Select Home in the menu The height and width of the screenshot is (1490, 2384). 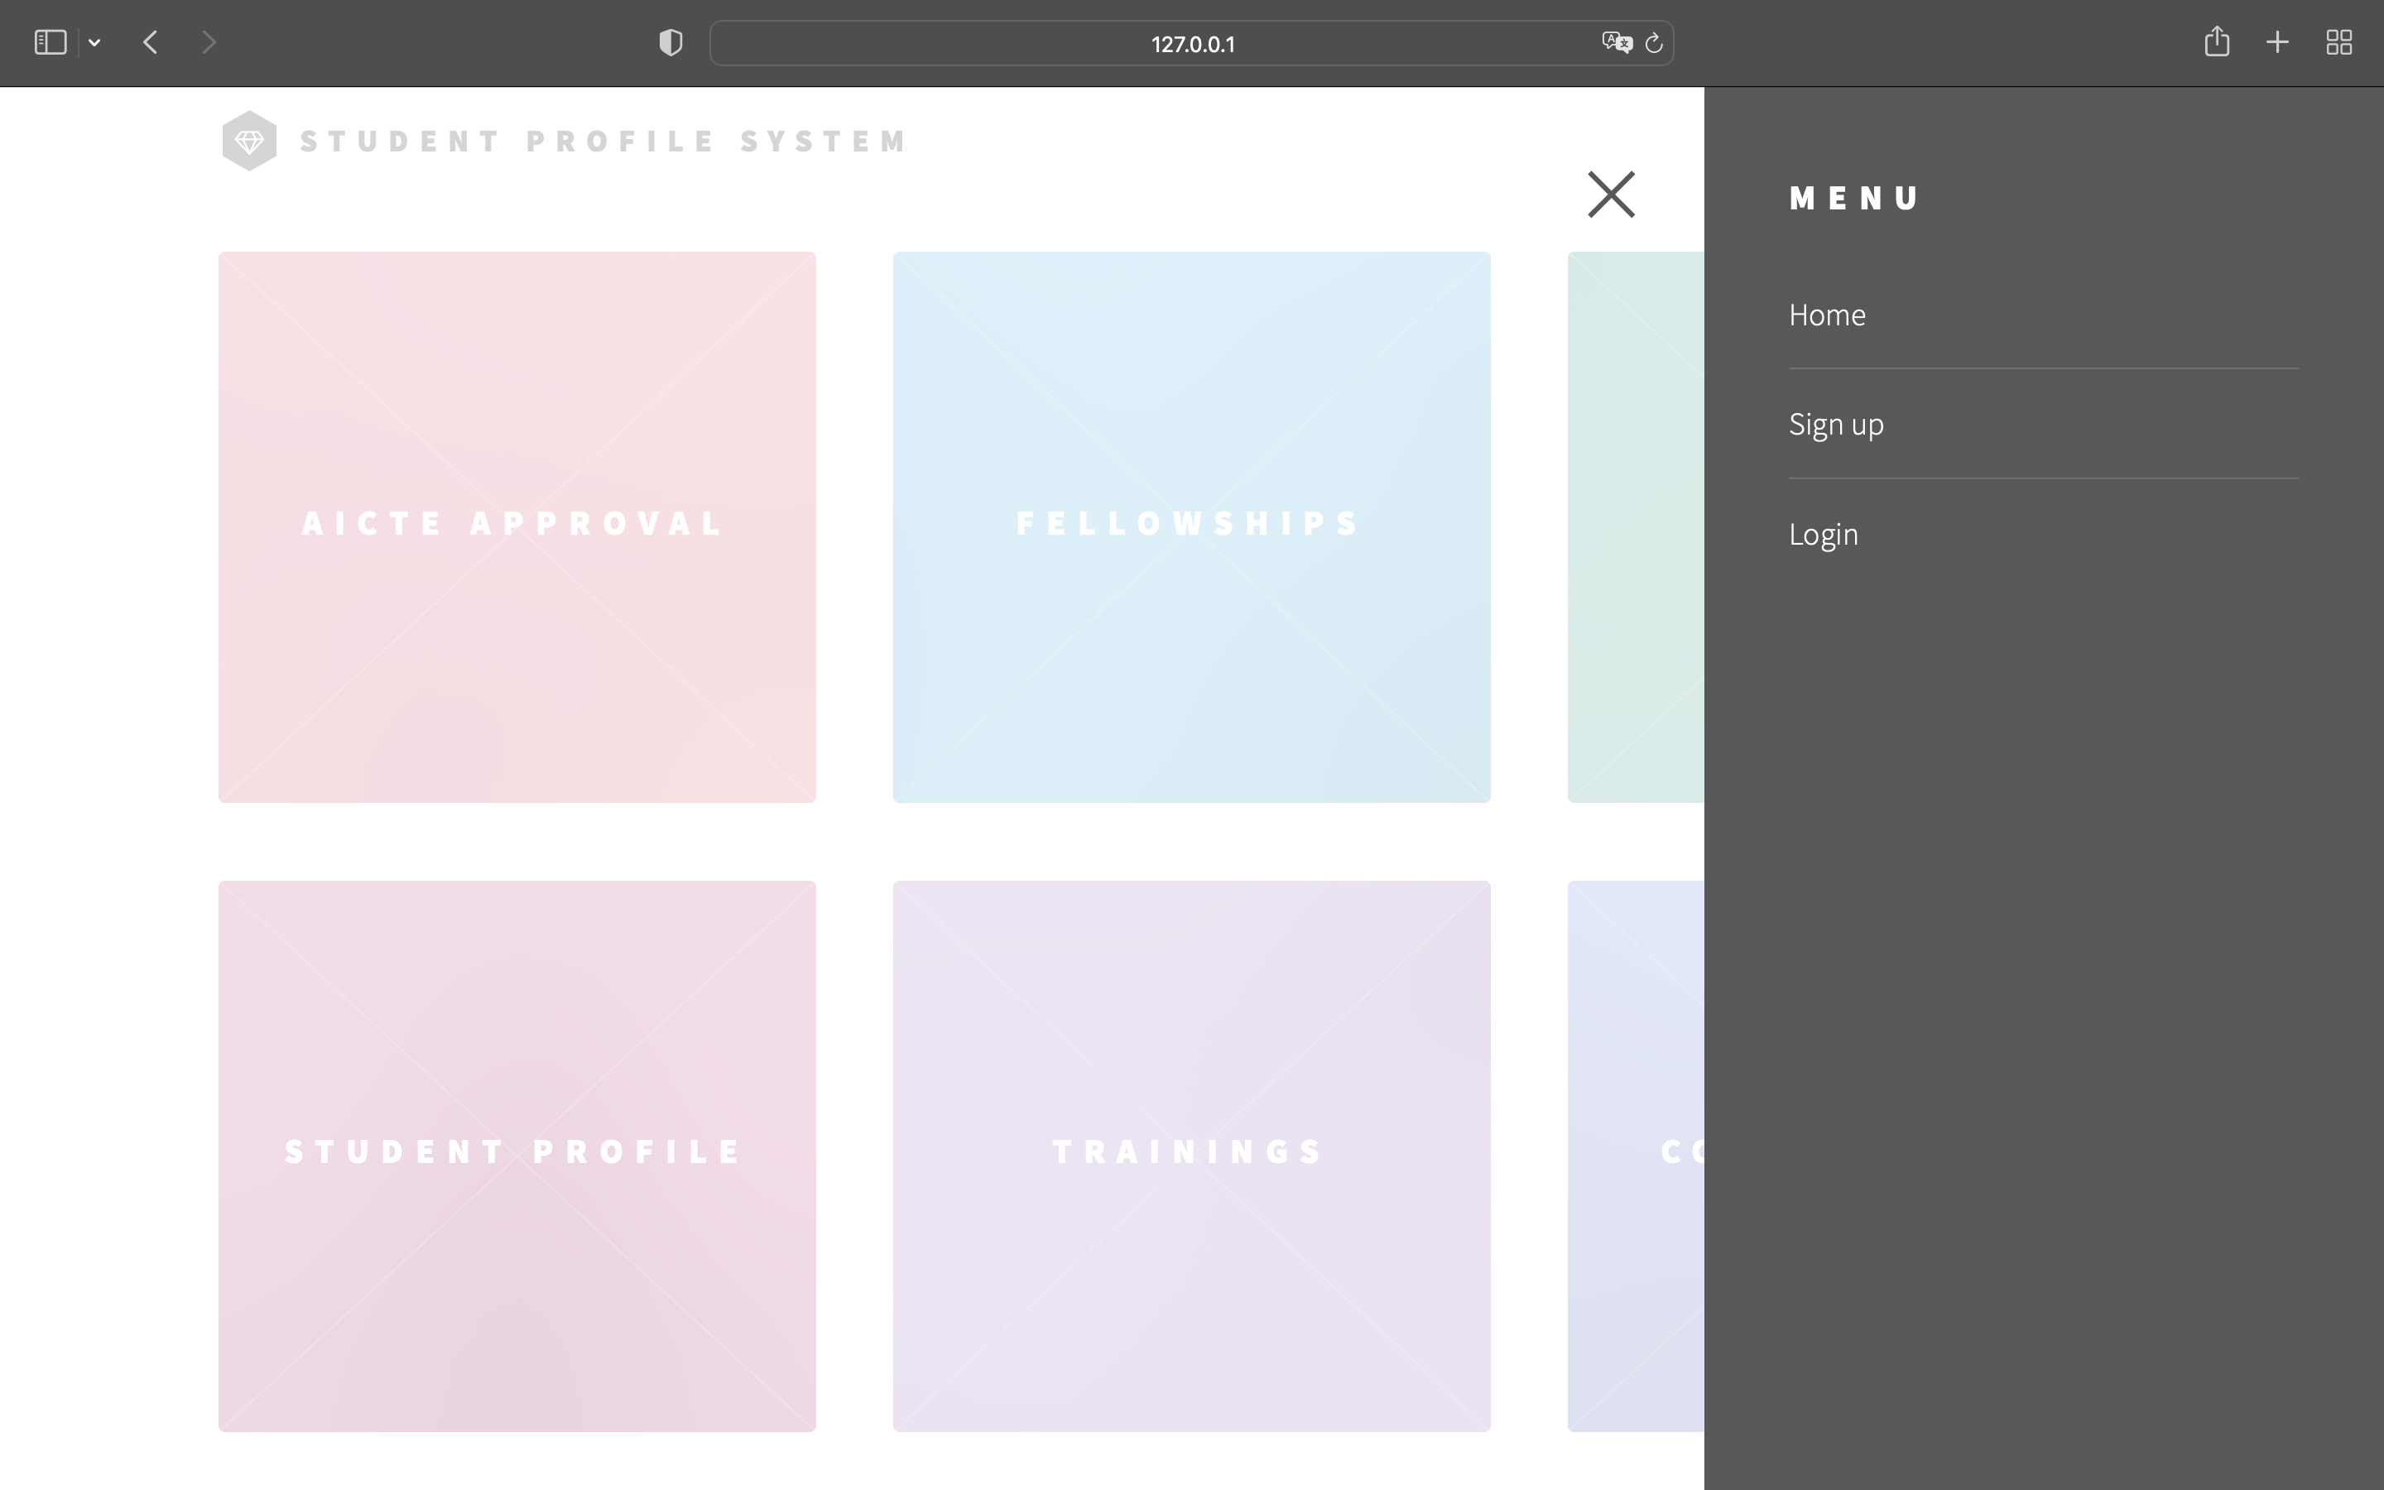tap(1828, 315)
